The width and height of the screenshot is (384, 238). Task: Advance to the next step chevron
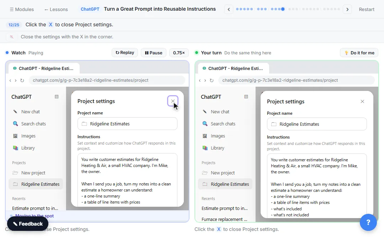point(347,9)
